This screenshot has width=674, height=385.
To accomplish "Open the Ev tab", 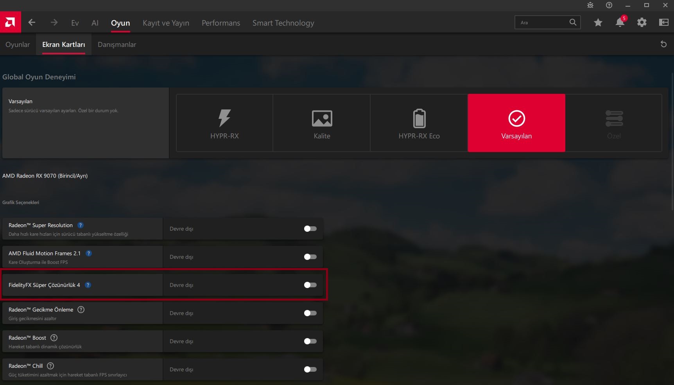I will (75, 23).
